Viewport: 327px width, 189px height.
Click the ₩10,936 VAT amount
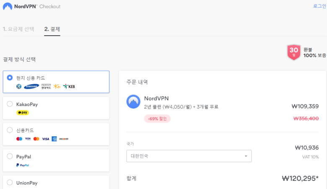[307, 148]
